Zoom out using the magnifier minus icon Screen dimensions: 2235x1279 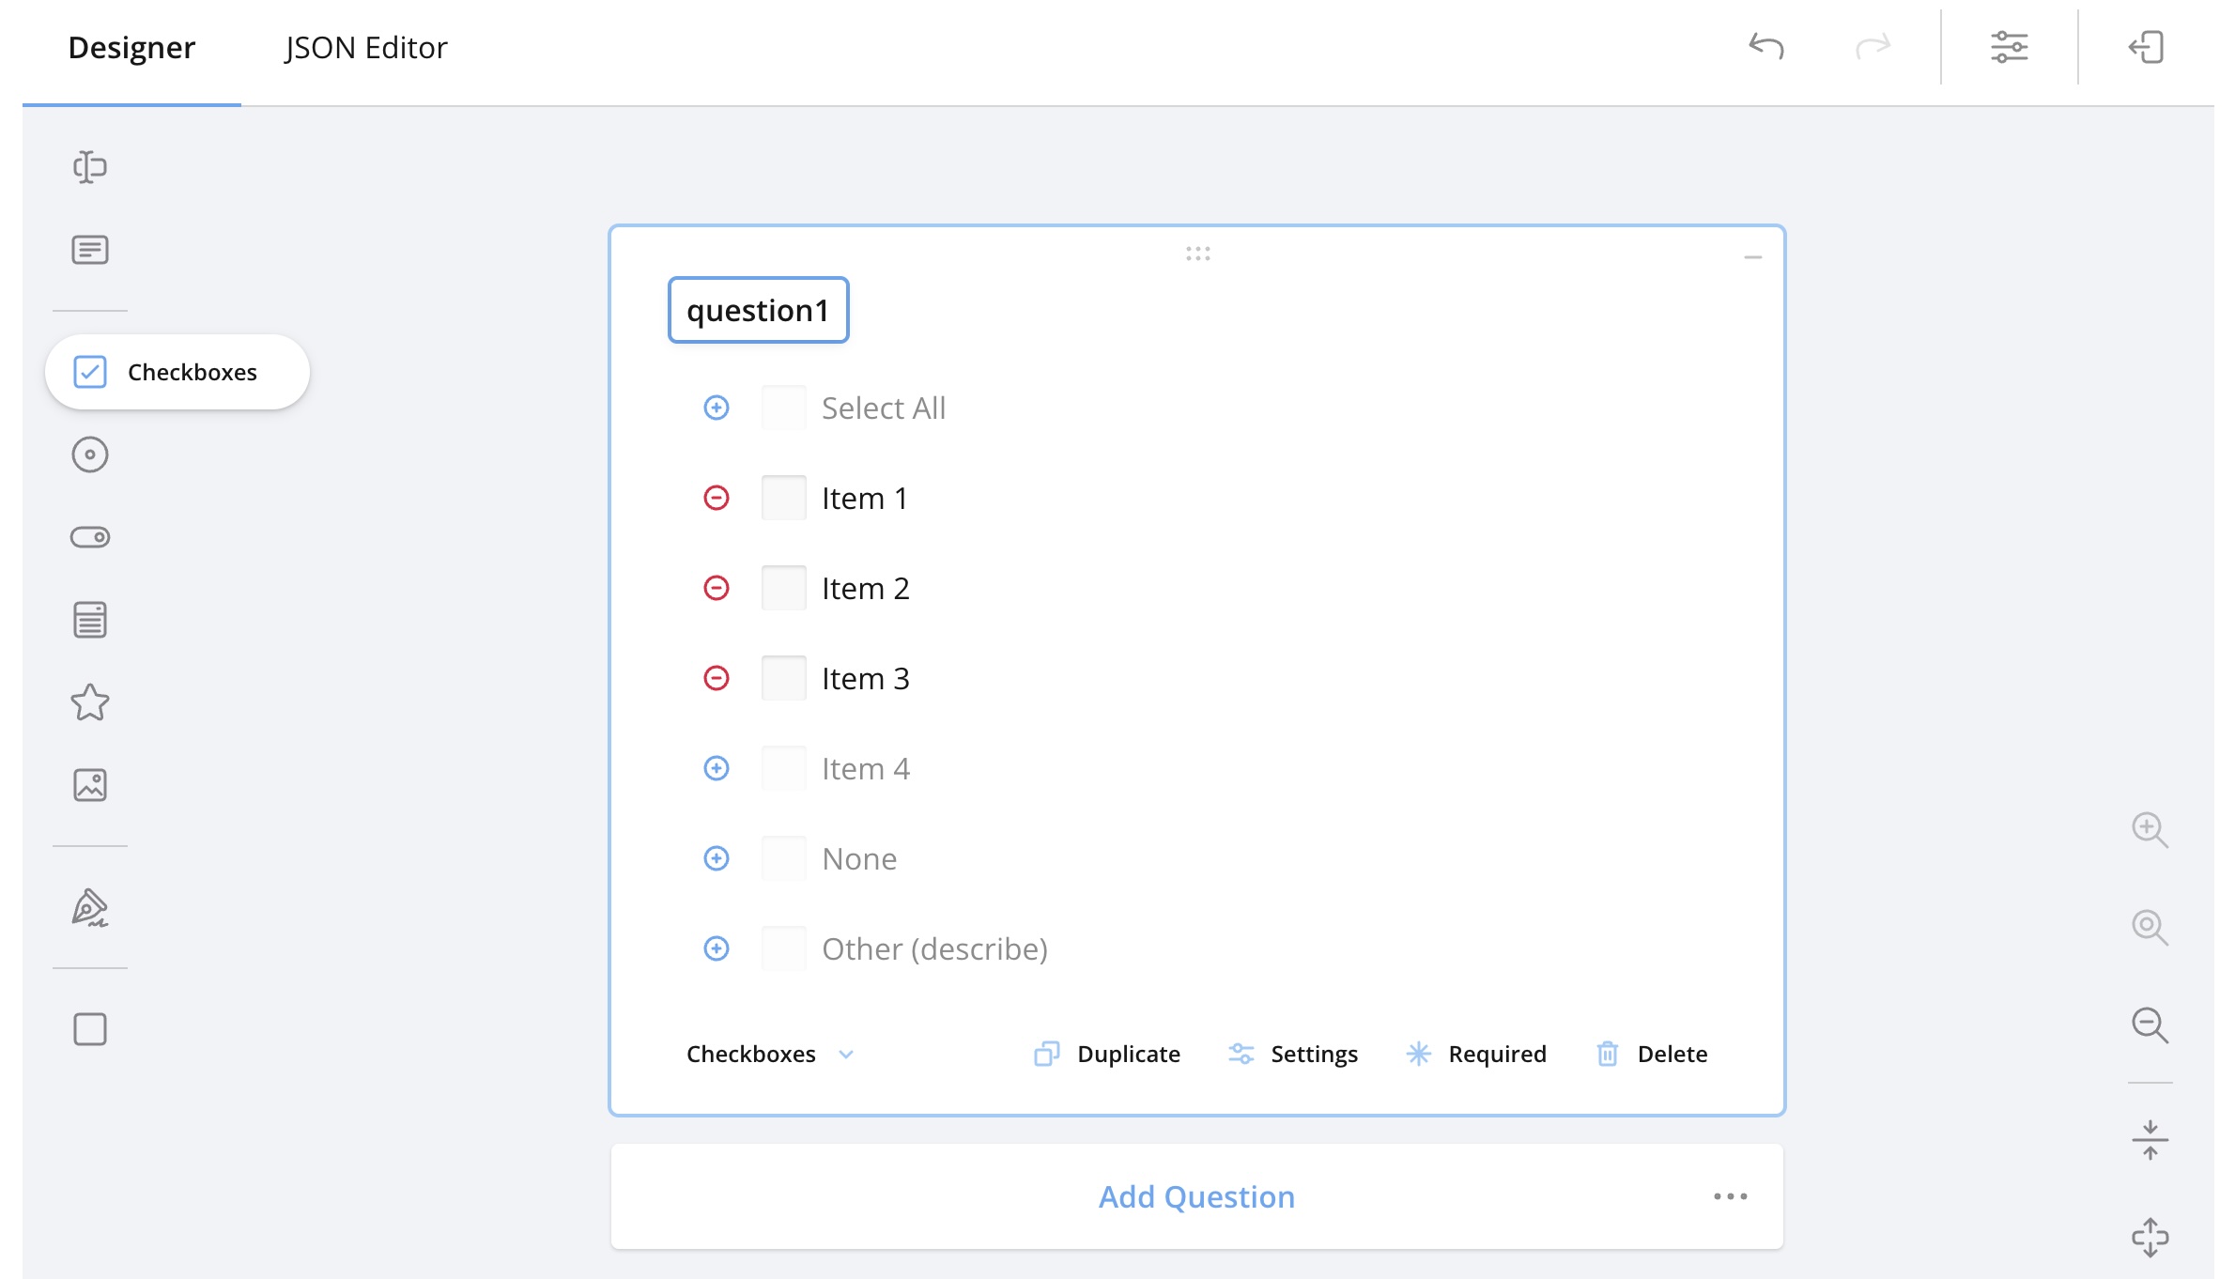(x=2150, y=1025)
